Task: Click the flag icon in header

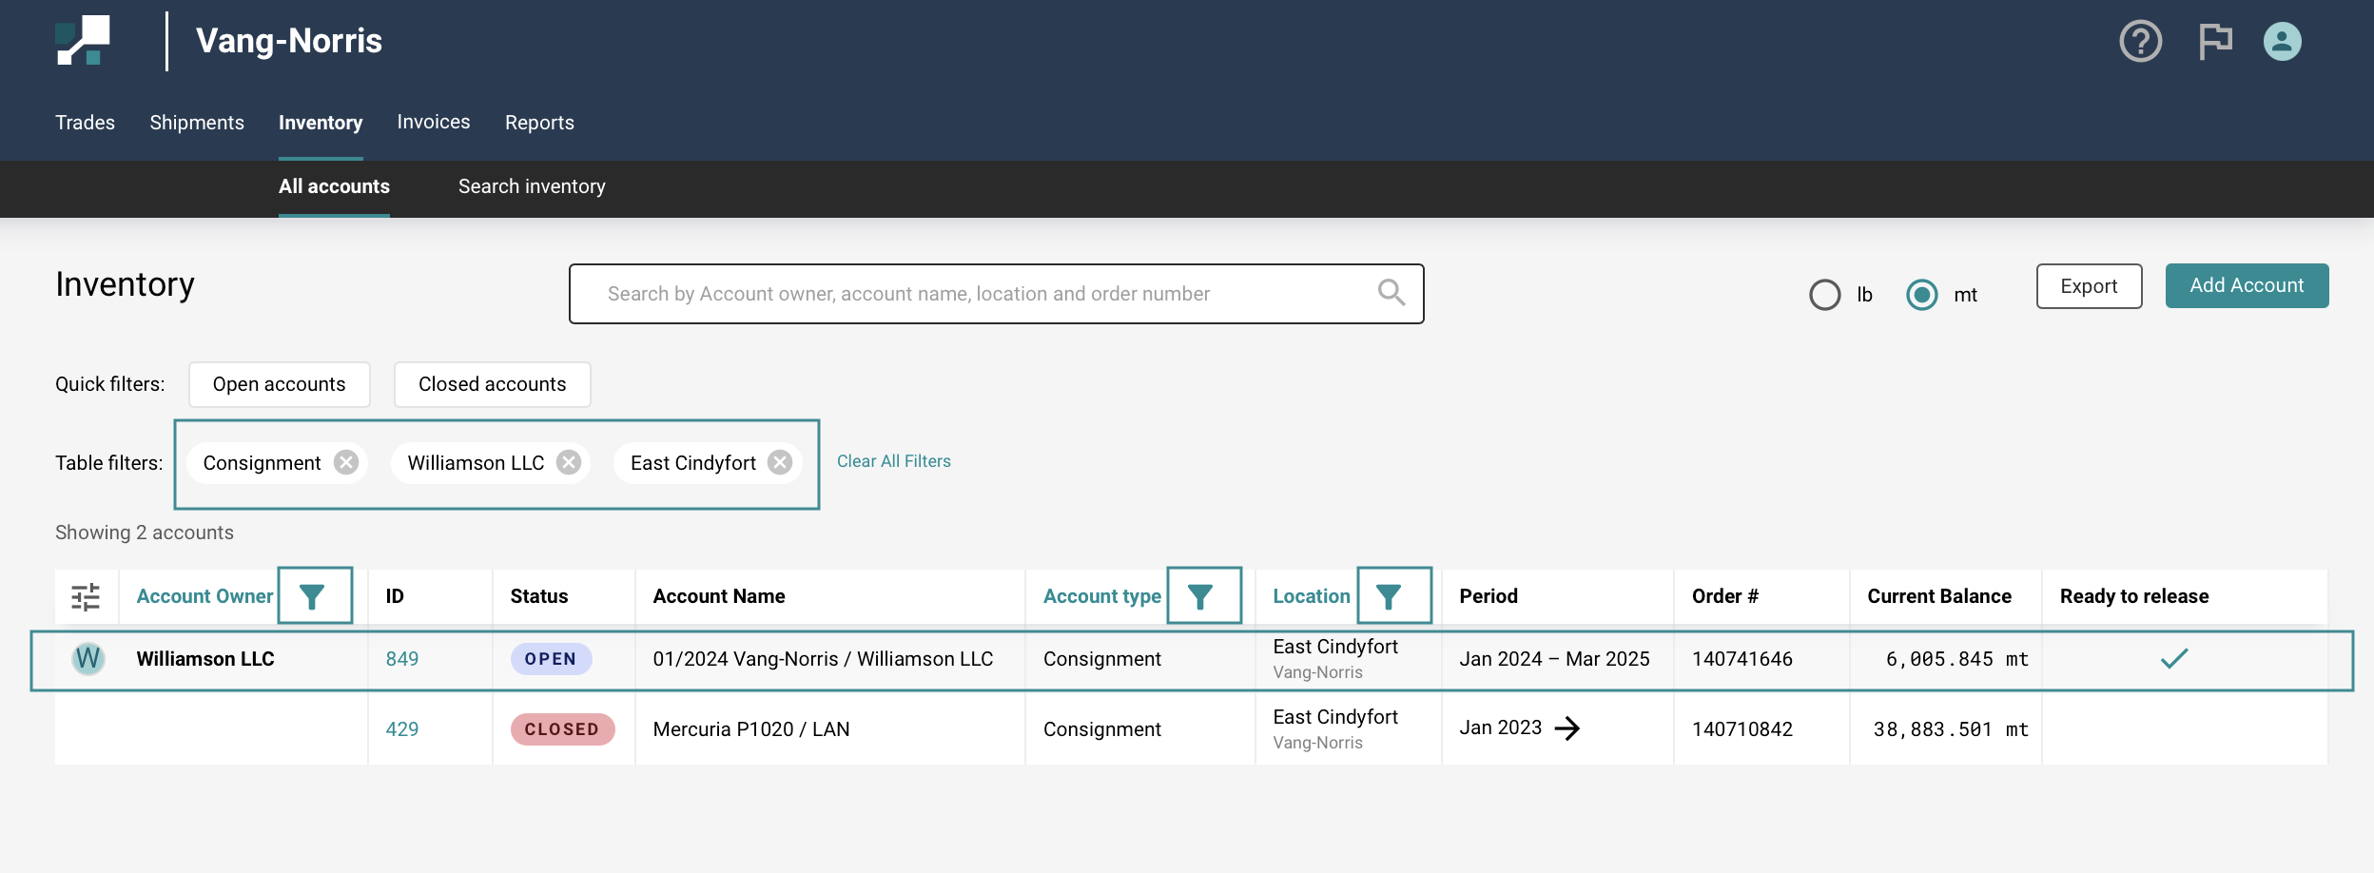Action: pos(2214,42)
